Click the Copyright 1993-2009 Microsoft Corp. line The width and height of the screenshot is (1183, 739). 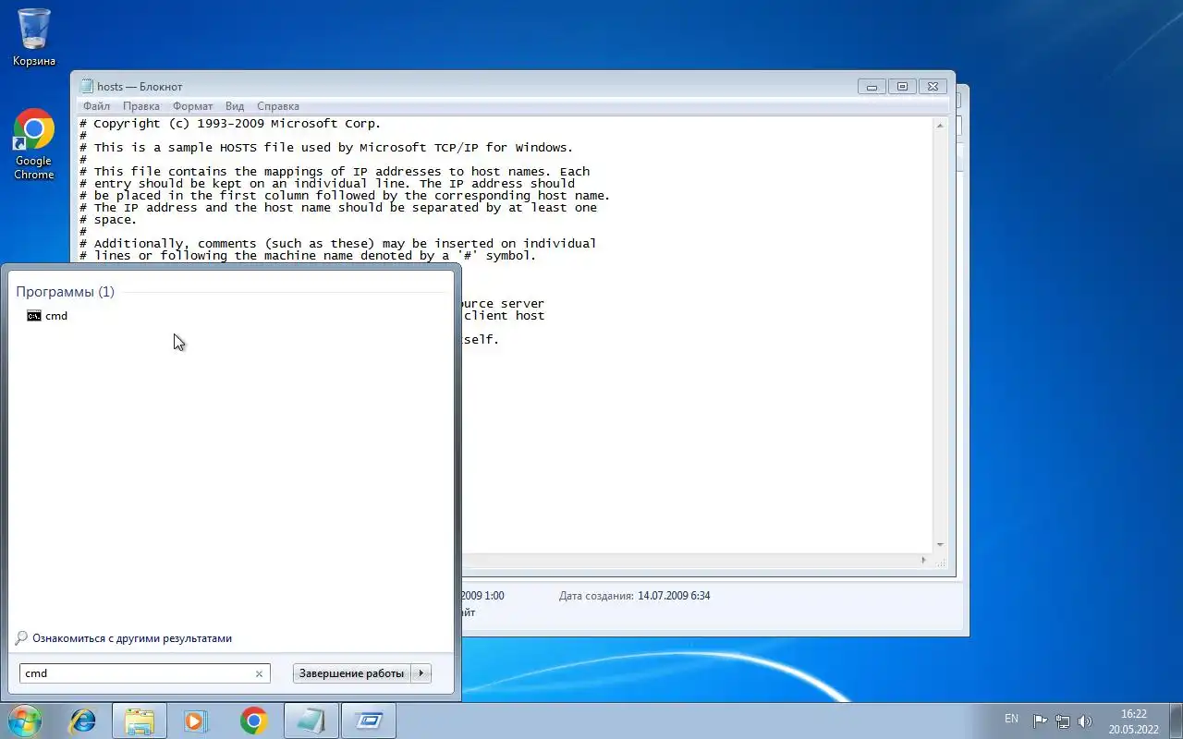point(230,124)
